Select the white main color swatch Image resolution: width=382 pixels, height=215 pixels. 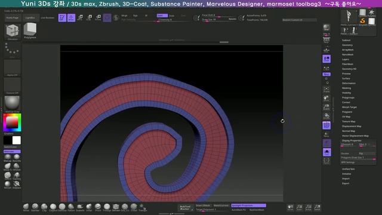point(17,140)
